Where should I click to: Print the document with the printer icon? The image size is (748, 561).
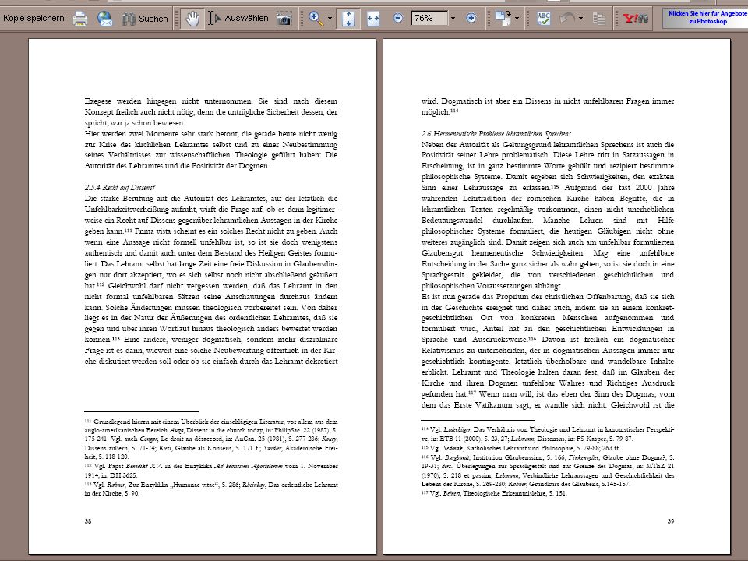pos(80,19)
